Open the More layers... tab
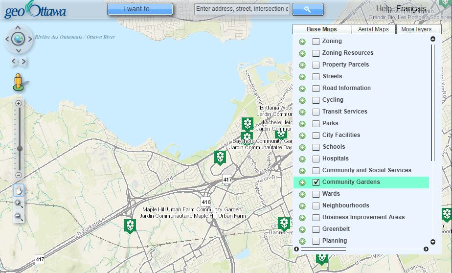This screenshot has height=273, width=452. click(x=419, y=29)
